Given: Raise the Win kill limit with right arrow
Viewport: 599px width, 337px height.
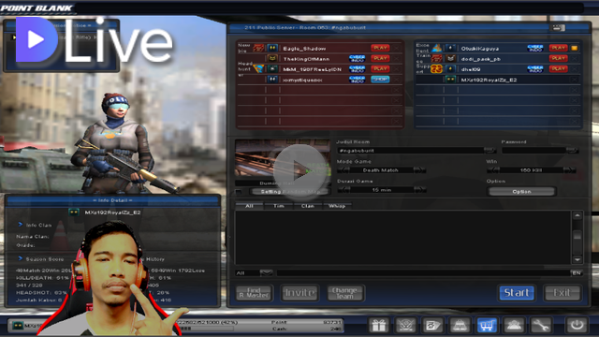Looking at the screenshot, I should pos(570,170).
